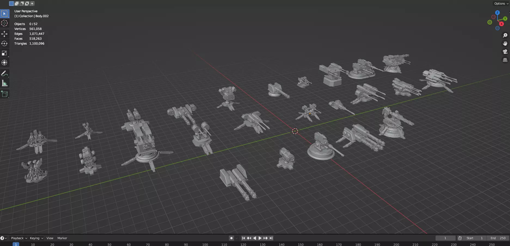Image resolution: width=510 pixels, height=246 pixels.
Task: Set selection mode to extend selection
Action: point(17,4)
